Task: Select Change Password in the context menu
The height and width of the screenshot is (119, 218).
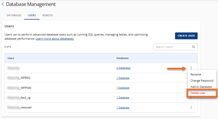Action: pos(202,81)
